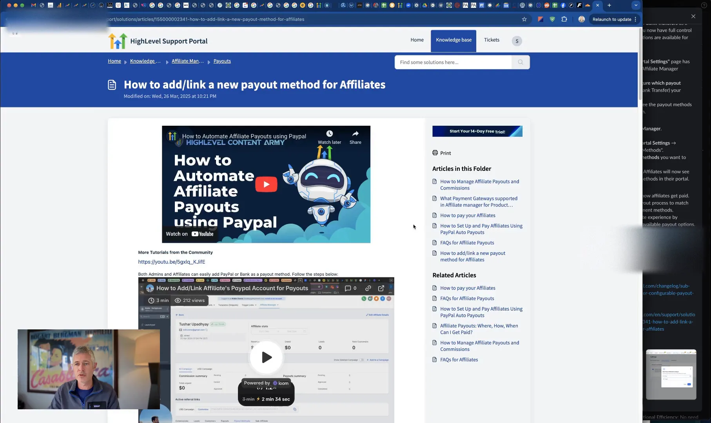Click Start Your 14-Day Free Trial banner
This screenshot has height=423, width=711.
click(x=477, y=131)
